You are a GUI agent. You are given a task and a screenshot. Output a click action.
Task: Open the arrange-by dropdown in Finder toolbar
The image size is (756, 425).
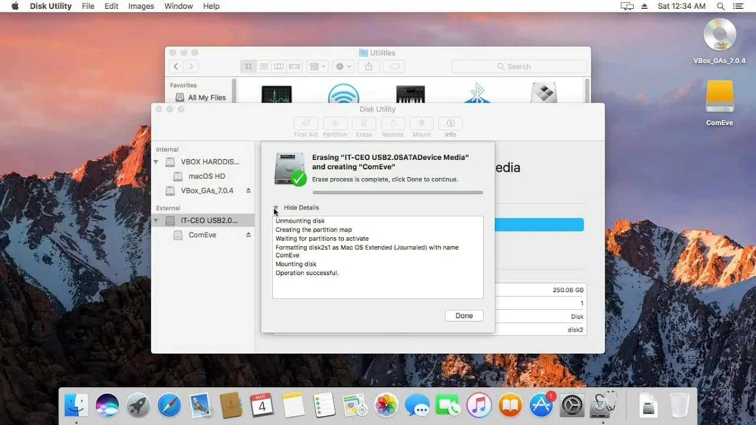click(317, 66)
